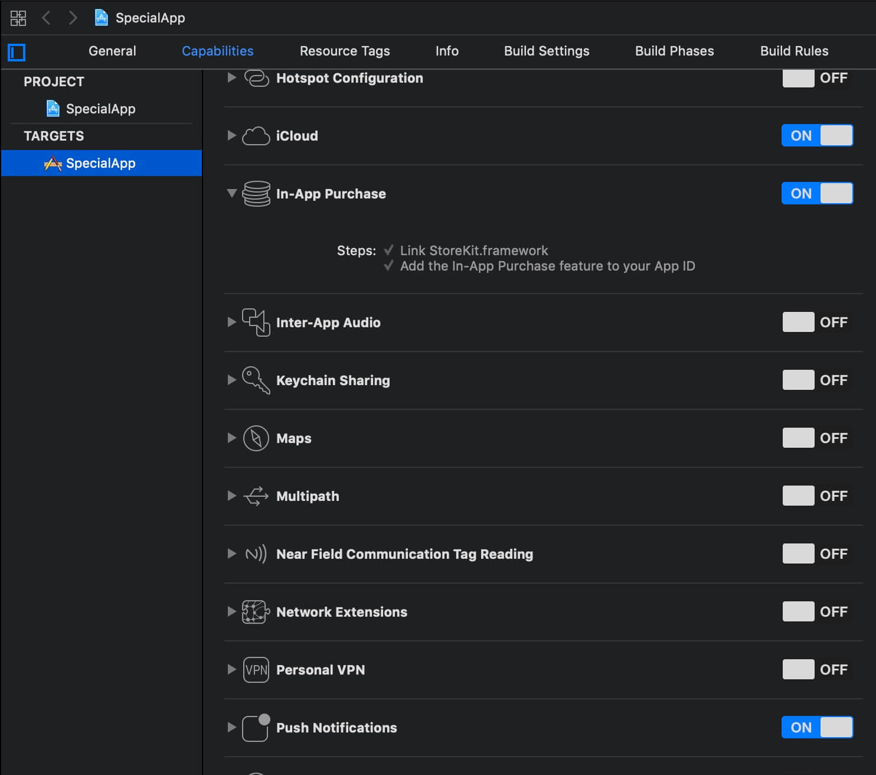876x775 pixels.
Task: Click the In-App Purchase label
Action: coord(331,194)
